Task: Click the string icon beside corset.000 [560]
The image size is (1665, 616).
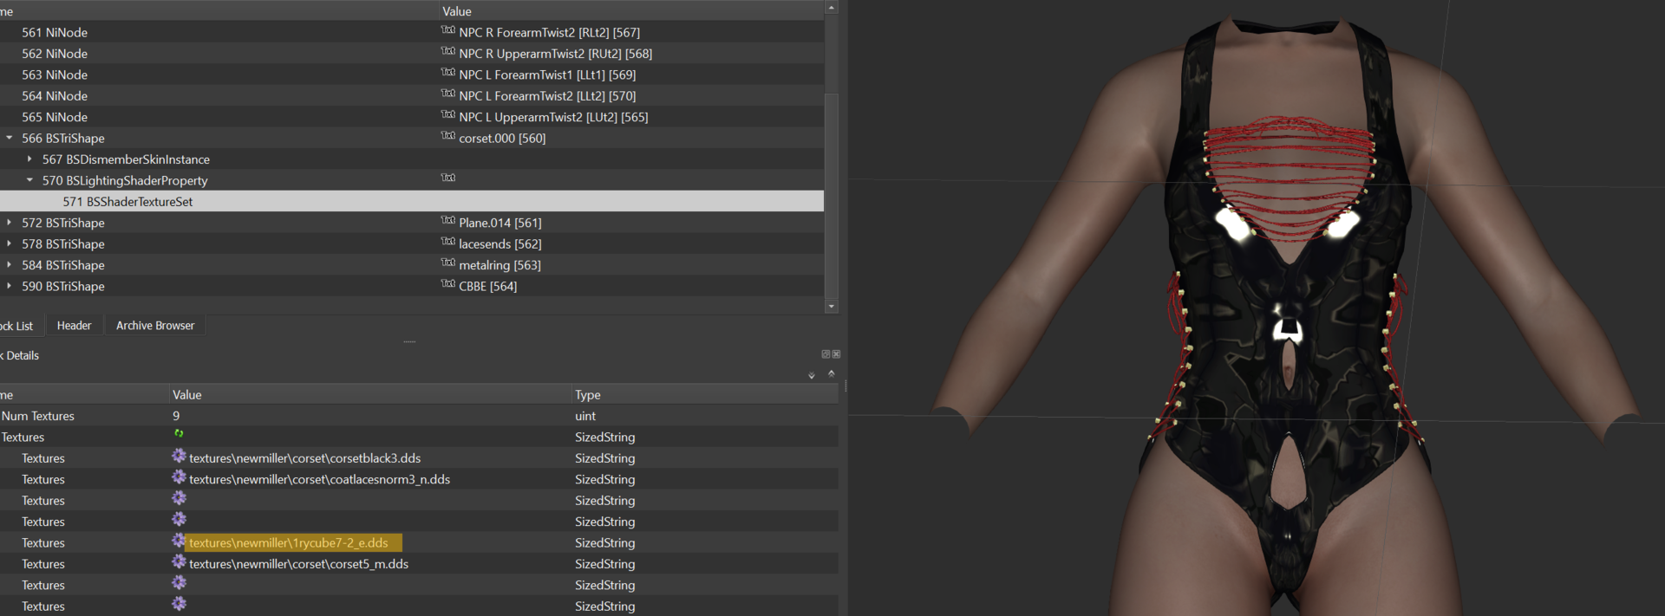Action: (x=447, y=136)
